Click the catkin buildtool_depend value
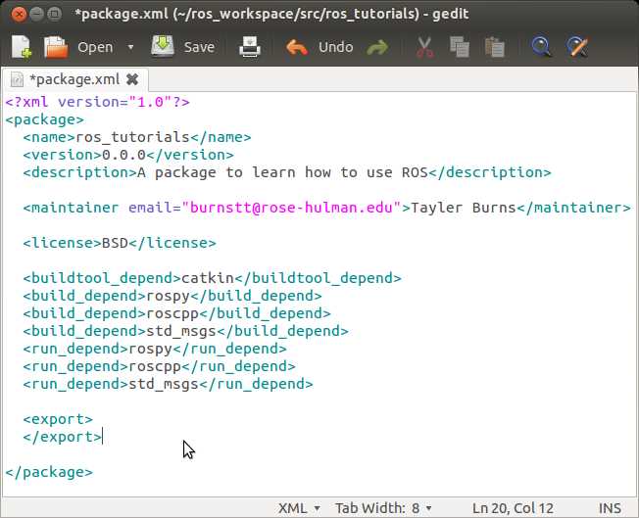 (208, 278)
